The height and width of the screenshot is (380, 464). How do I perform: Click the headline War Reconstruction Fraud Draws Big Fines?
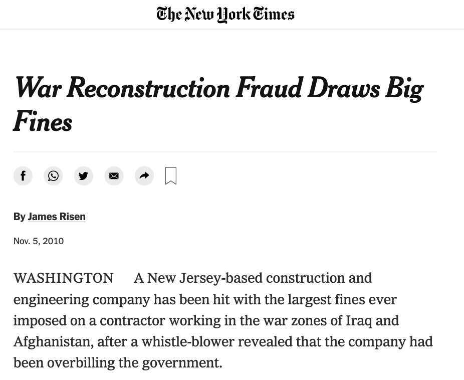[218, 104]
